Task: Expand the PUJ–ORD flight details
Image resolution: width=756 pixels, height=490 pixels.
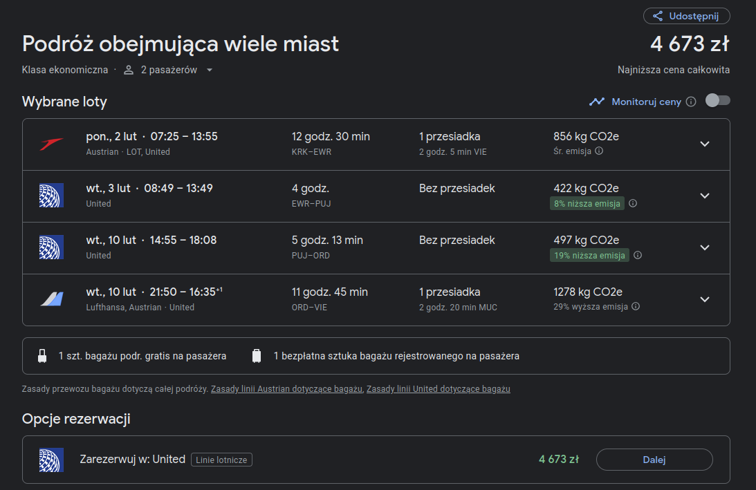Action: click(704, 247)
